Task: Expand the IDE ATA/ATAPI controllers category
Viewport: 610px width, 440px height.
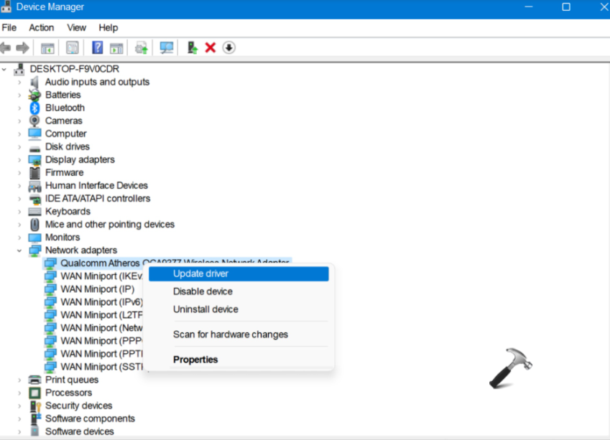Action: pyautogui.click(x=19, y=199)
